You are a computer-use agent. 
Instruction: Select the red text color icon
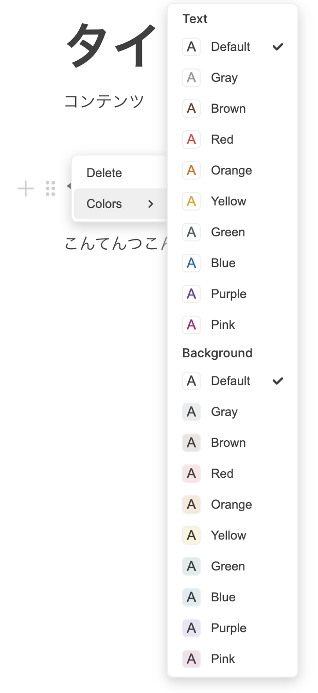(191, 140)
